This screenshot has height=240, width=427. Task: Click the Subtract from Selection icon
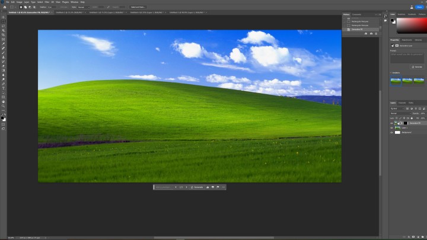(x=30, y=7)
